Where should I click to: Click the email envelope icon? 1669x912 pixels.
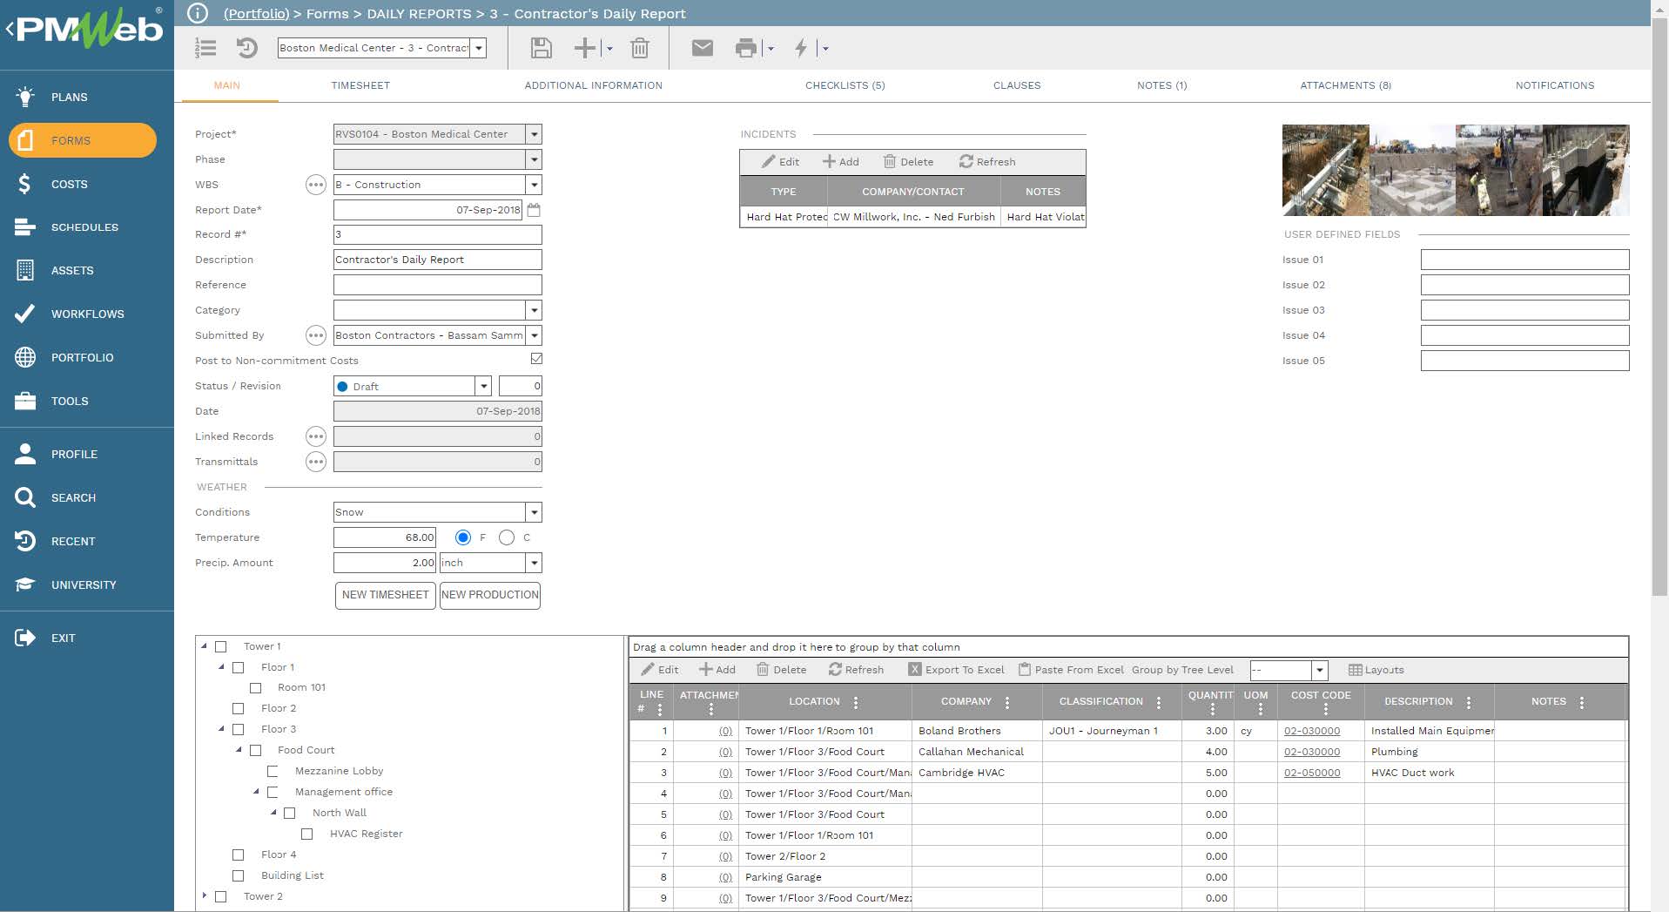(x=702, y=48)
